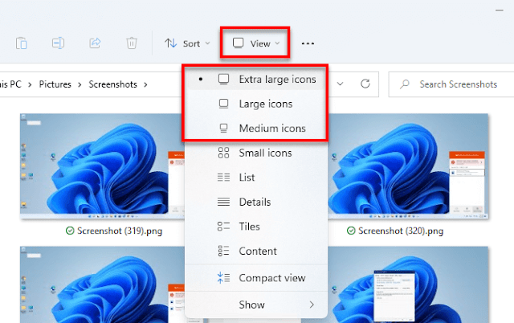Expand chevron after Pictures breadcrumb

click(80, 84)
